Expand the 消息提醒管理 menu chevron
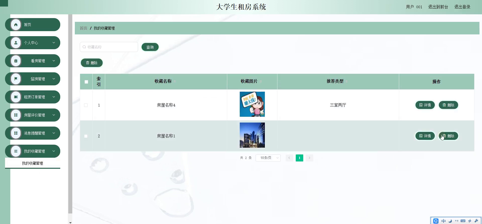The width and height of the screenshot is (482, 224). tap(54, 133)
